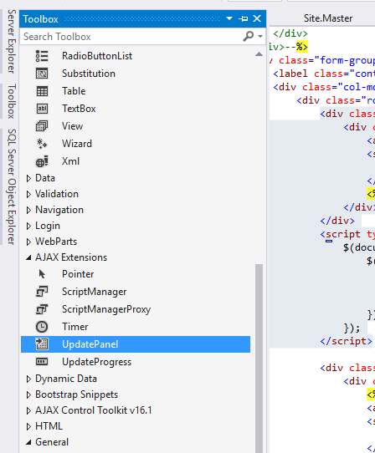Open search options dropdown arrow
This screenshot has width=375, height=453.
pos(260,37)
